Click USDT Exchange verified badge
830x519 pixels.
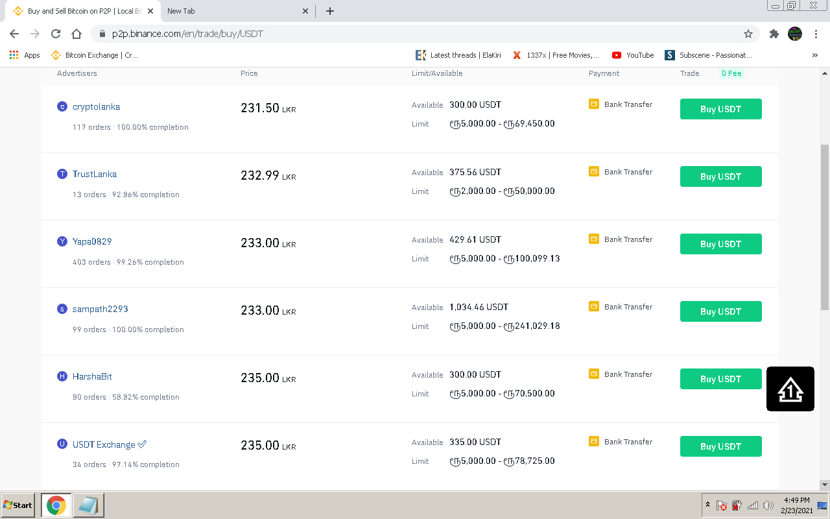click(142, 444)
